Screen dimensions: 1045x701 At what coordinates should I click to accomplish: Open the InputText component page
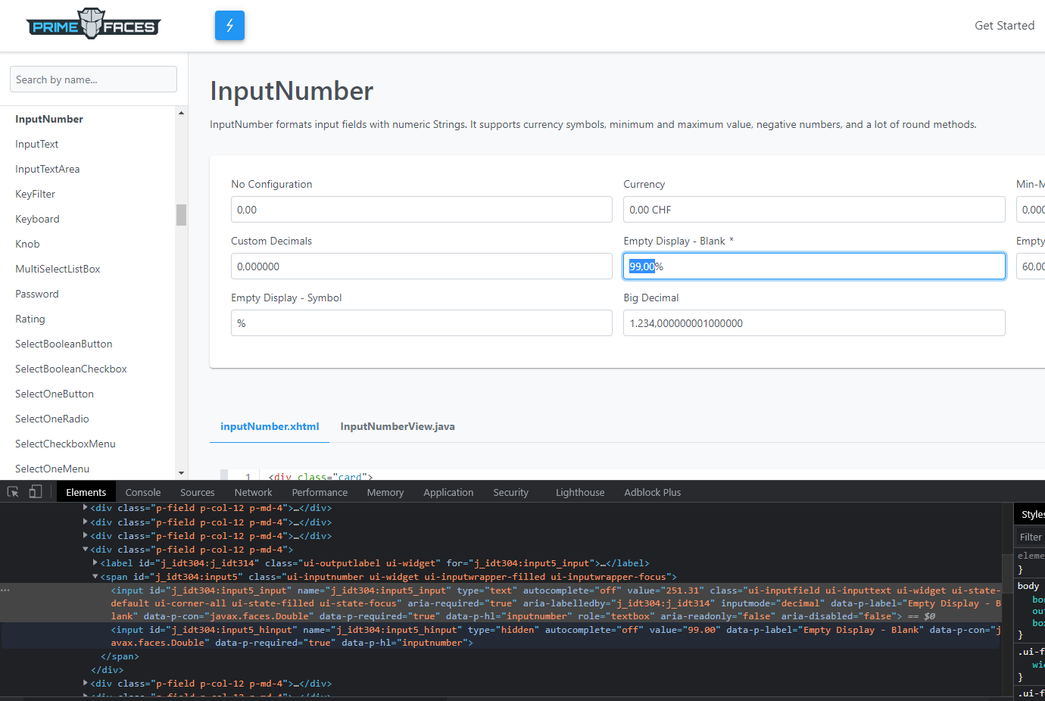pos(36,144)
